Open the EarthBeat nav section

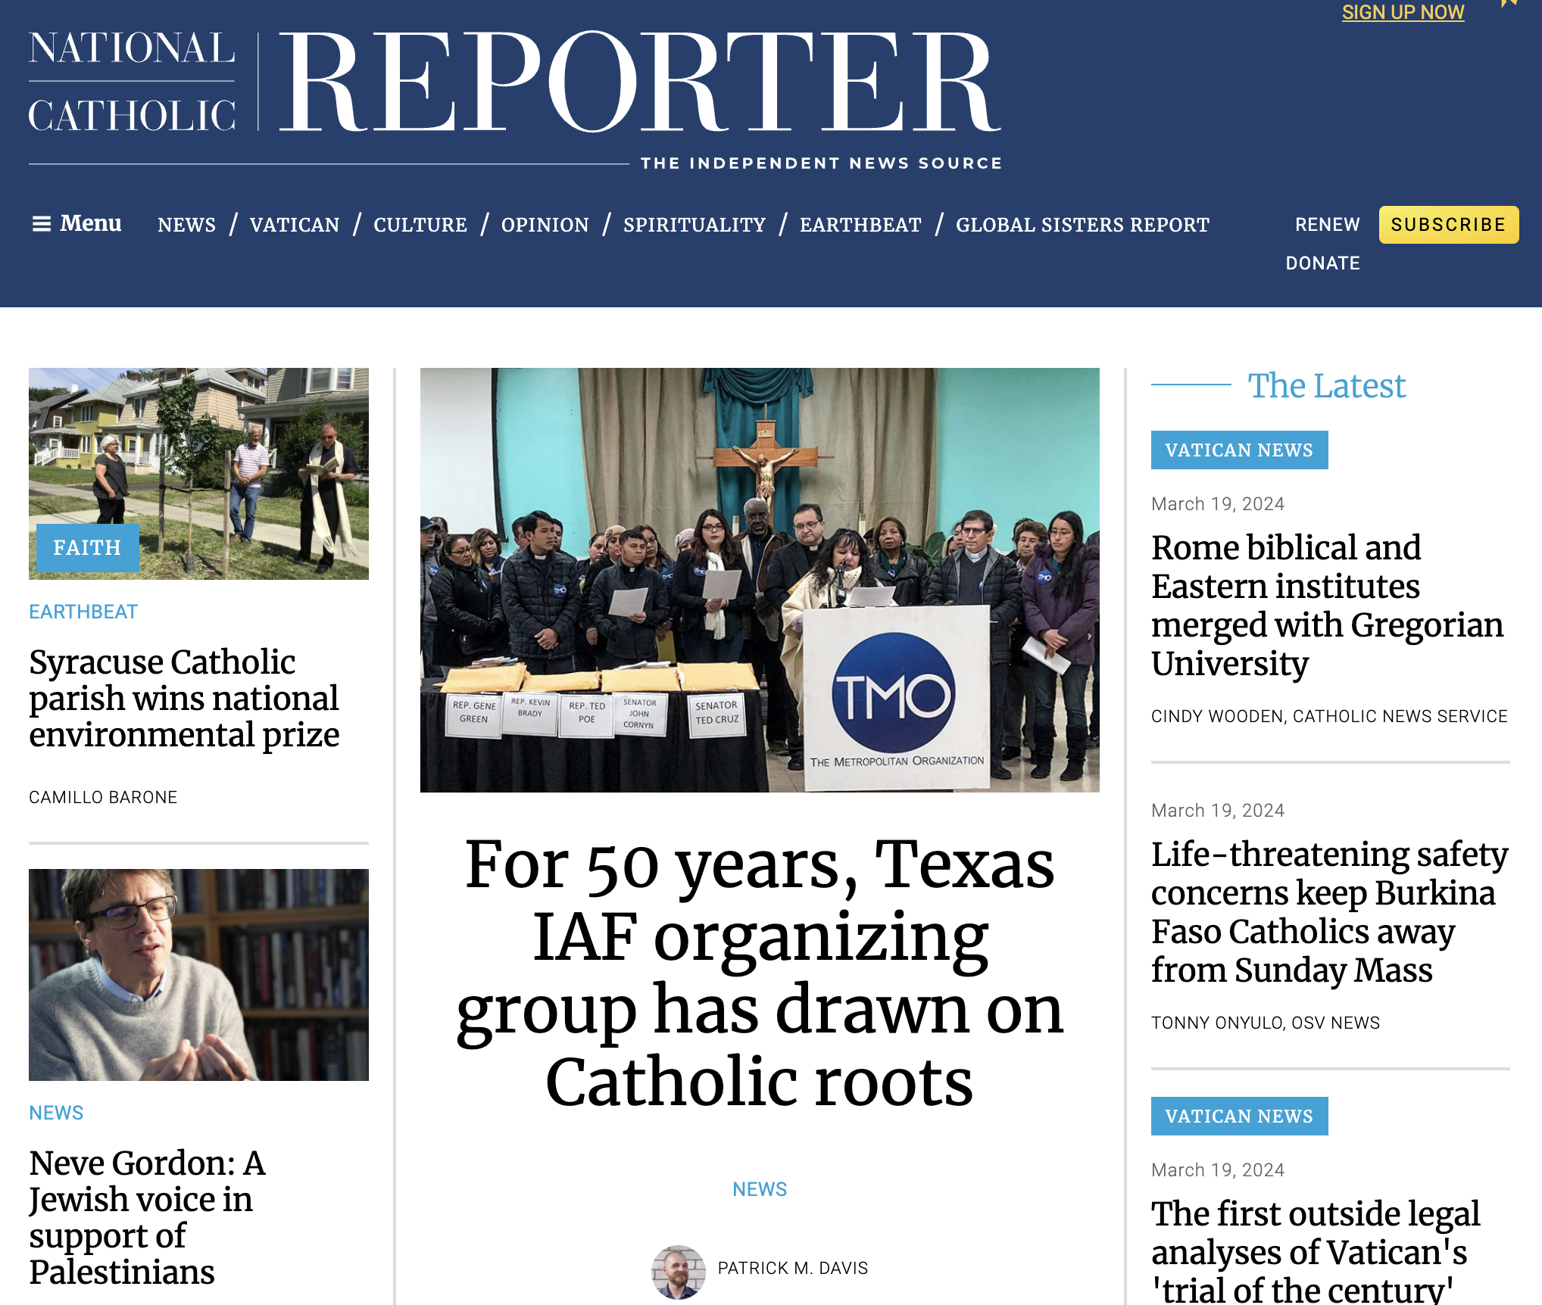pos(860,225)
